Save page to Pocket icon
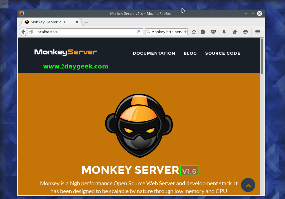The width and height of the screenshot is (285, 199). 213,32
